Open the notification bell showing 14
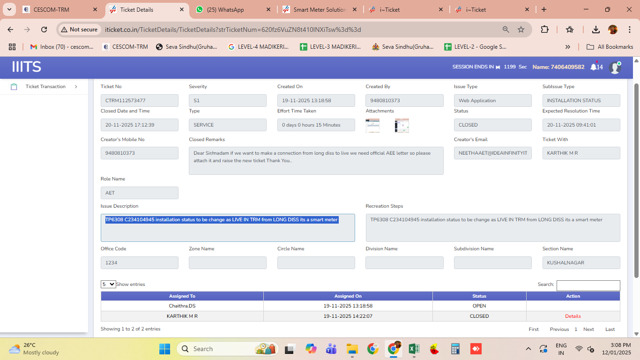This screenshot has height=360, width=640. coord(596,67)
